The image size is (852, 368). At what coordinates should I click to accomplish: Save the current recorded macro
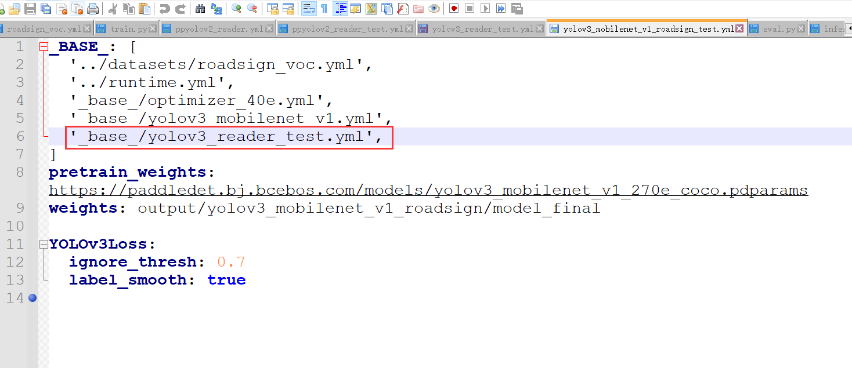pos(517,9)
